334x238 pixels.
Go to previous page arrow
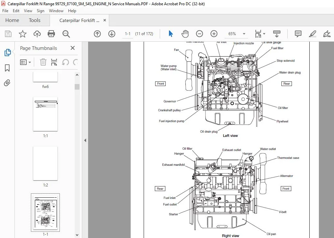click(x=97, y=34)
